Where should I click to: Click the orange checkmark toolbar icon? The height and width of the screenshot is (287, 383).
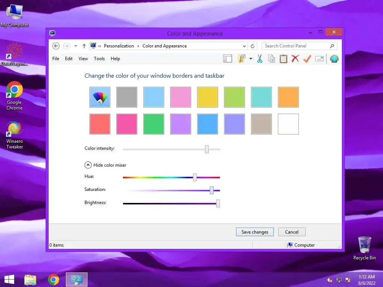click(307, 59)
